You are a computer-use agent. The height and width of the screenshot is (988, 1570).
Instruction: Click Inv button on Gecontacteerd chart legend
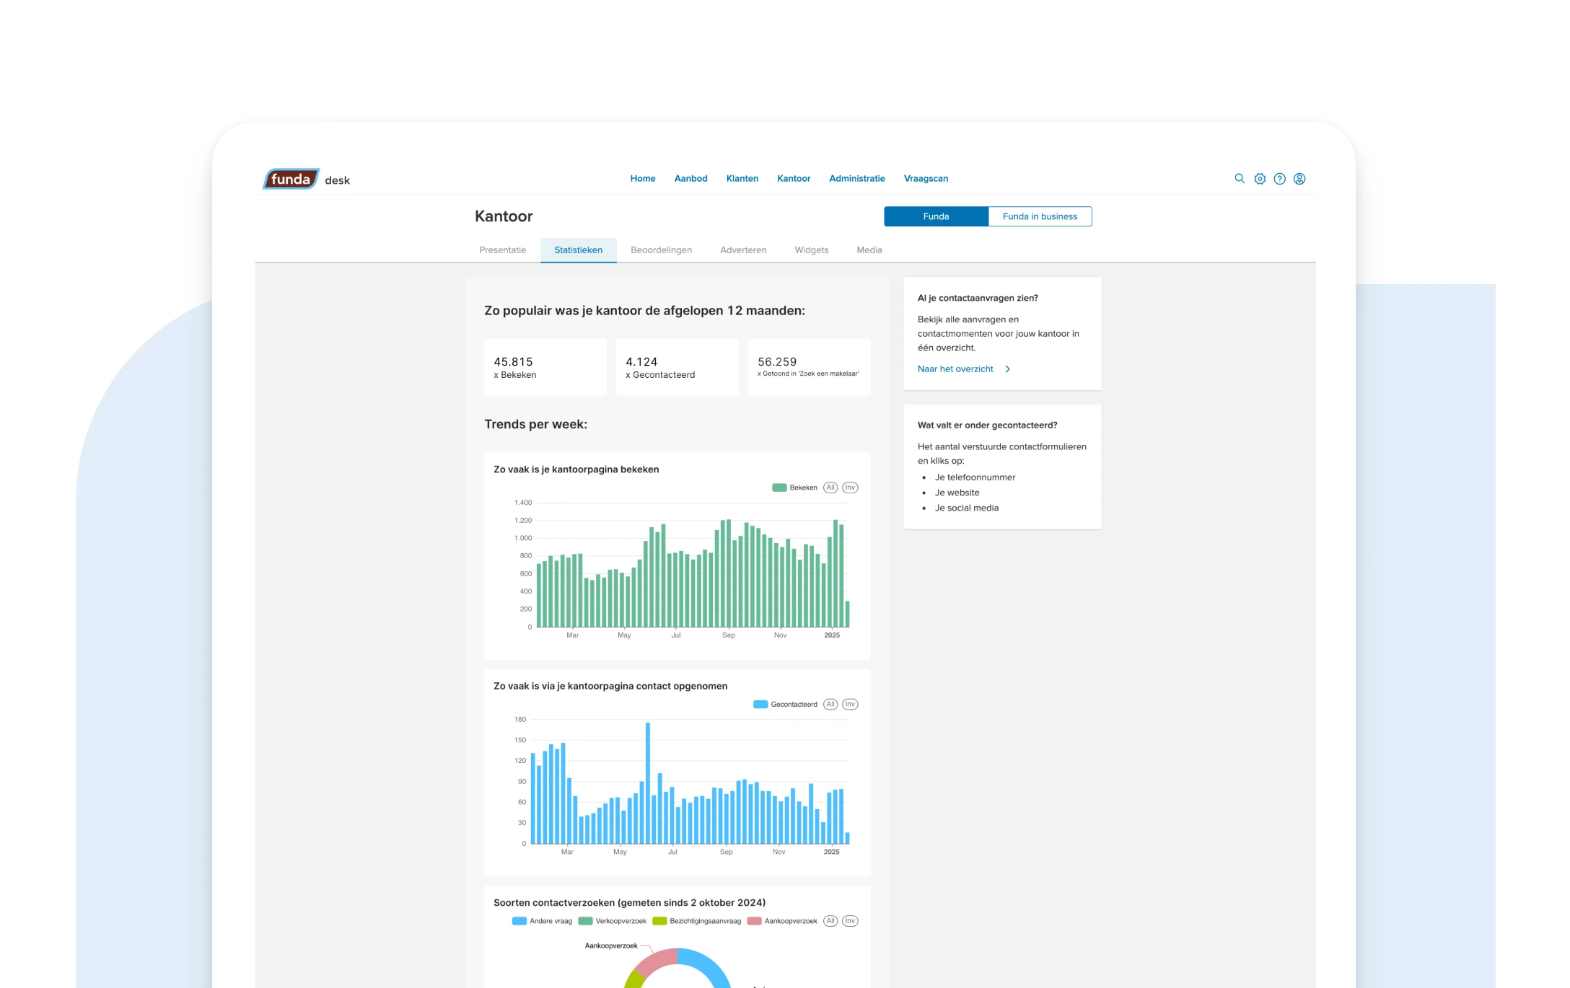(x=850, y=705)
